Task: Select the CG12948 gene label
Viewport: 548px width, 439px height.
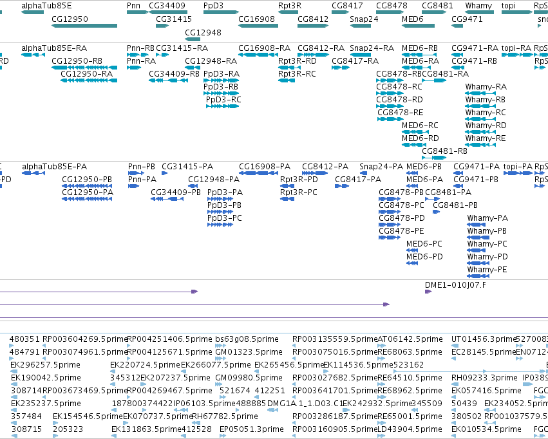Action: 203,32
